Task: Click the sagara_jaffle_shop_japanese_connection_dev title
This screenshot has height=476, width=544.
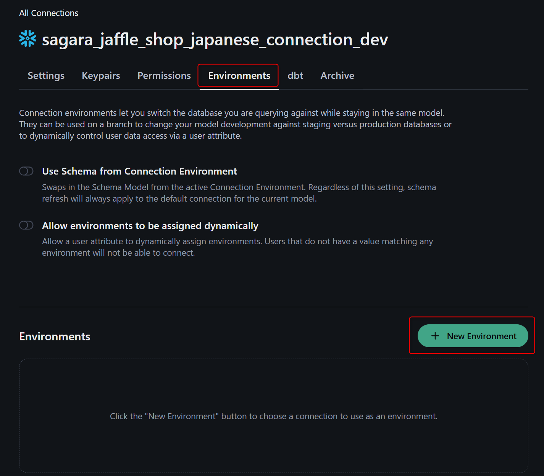Action: (215, 40)
